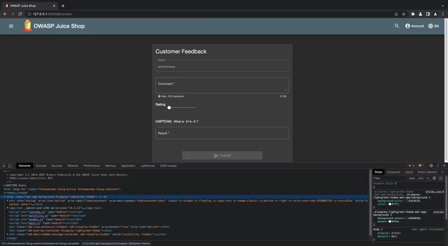The image size is (448, 246).
Task: Switch to the Elements tab
Action: (24, 166)
